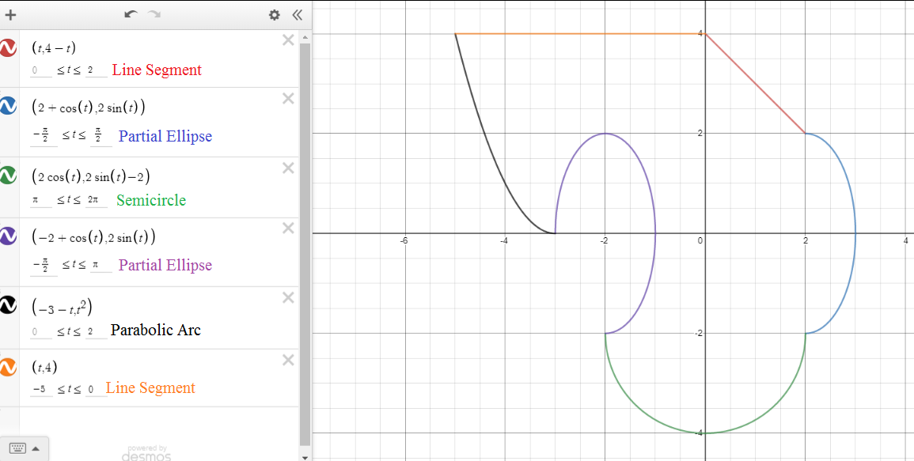
Task: Click the orange line segment icon
Action: [x=8, y=367]
